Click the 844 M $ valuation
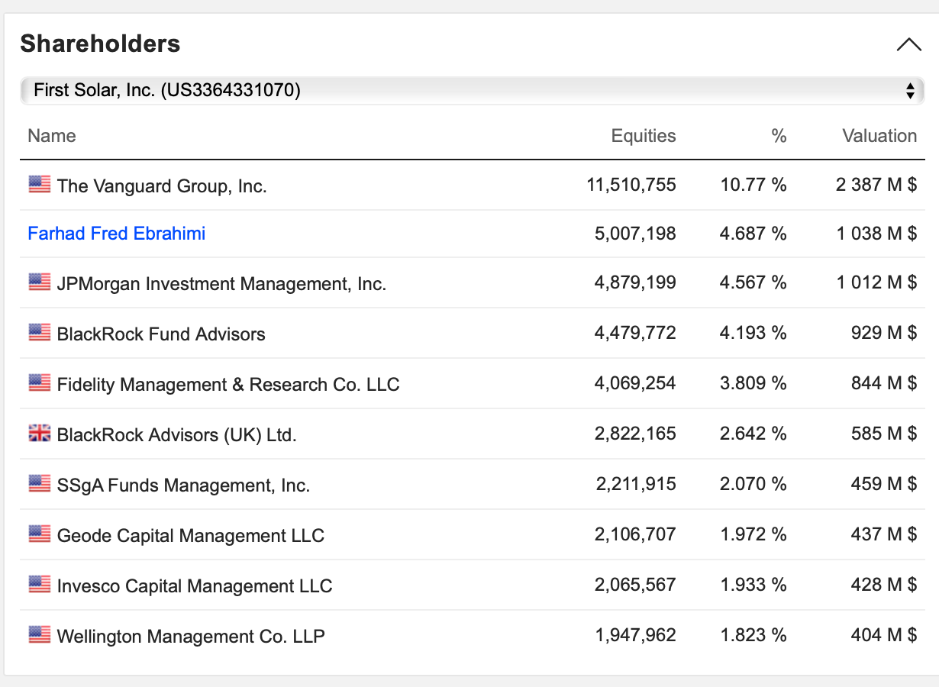939x687 pixels. [x=884, y=383]
